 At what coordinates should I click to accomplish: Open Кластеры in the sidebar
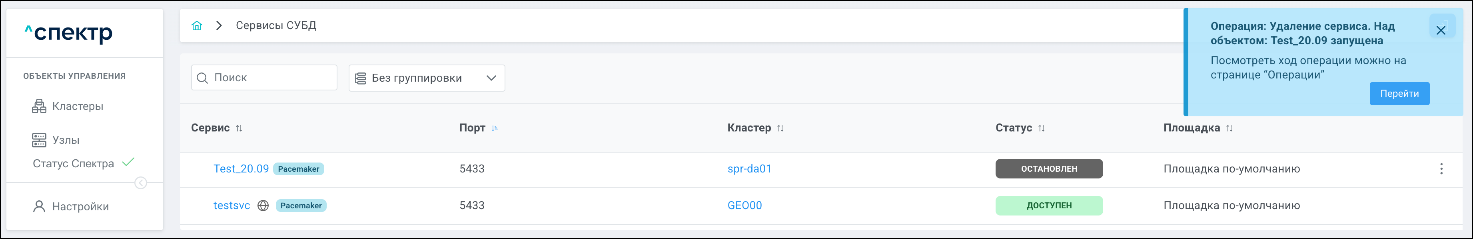tap(77, 106)
